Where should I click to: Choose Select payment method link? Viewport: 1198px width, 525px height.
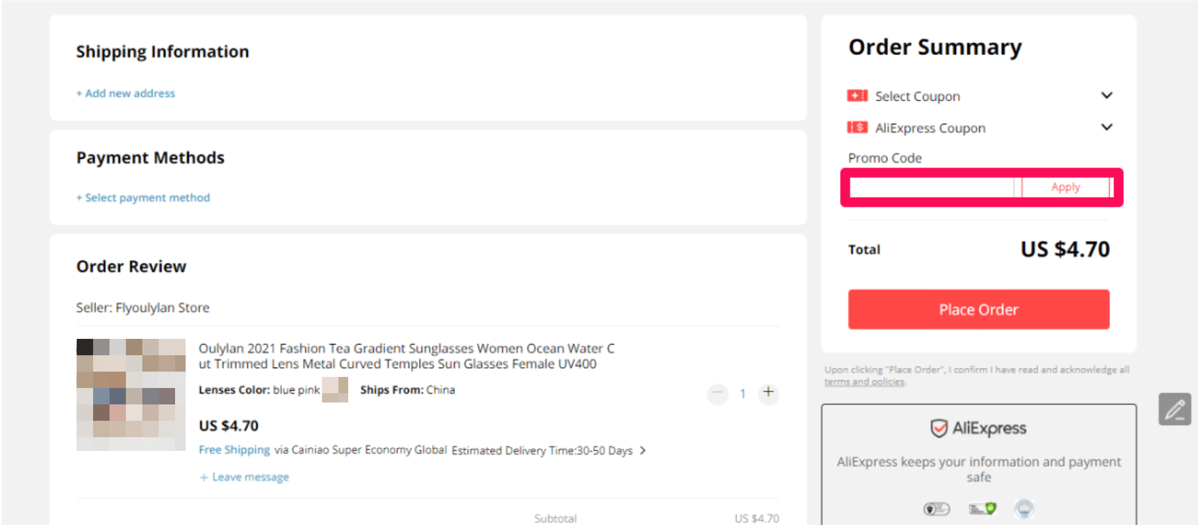[x=143, y=197]
